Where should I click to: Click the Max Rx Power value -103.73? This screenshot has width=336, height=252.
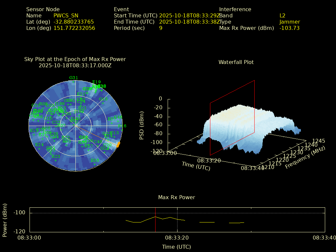[x=289, y=28]
